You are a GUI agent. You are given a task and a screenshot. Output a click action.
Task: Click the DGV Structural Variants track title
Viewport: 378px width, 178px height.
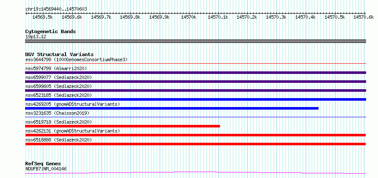59,54
